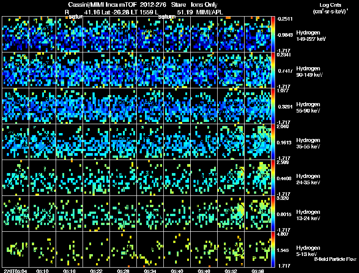Open the 35-55 keV image panel at 05:40
This screenshot has width=359, height=273.
pyautogui.click(x=177, y=142)
